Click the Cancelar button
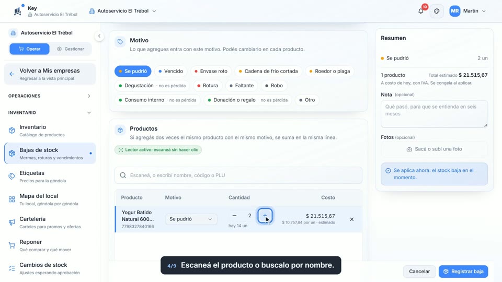 (419, 272)
